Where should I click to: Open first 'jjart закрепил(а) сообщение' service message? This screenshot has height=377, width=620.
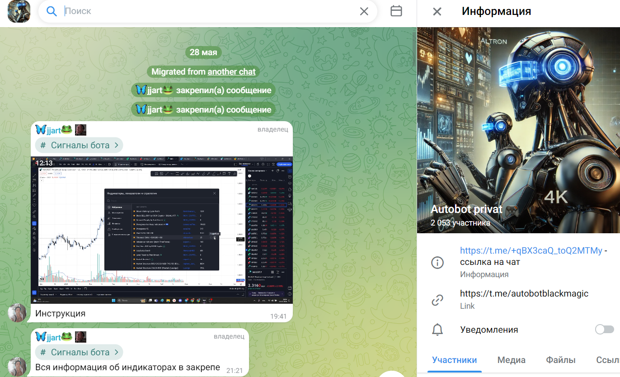[203, 90]
